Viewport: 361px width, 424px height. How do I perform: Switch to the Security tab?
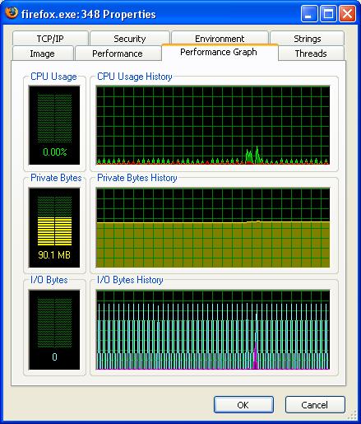click(x=130, y=39)
